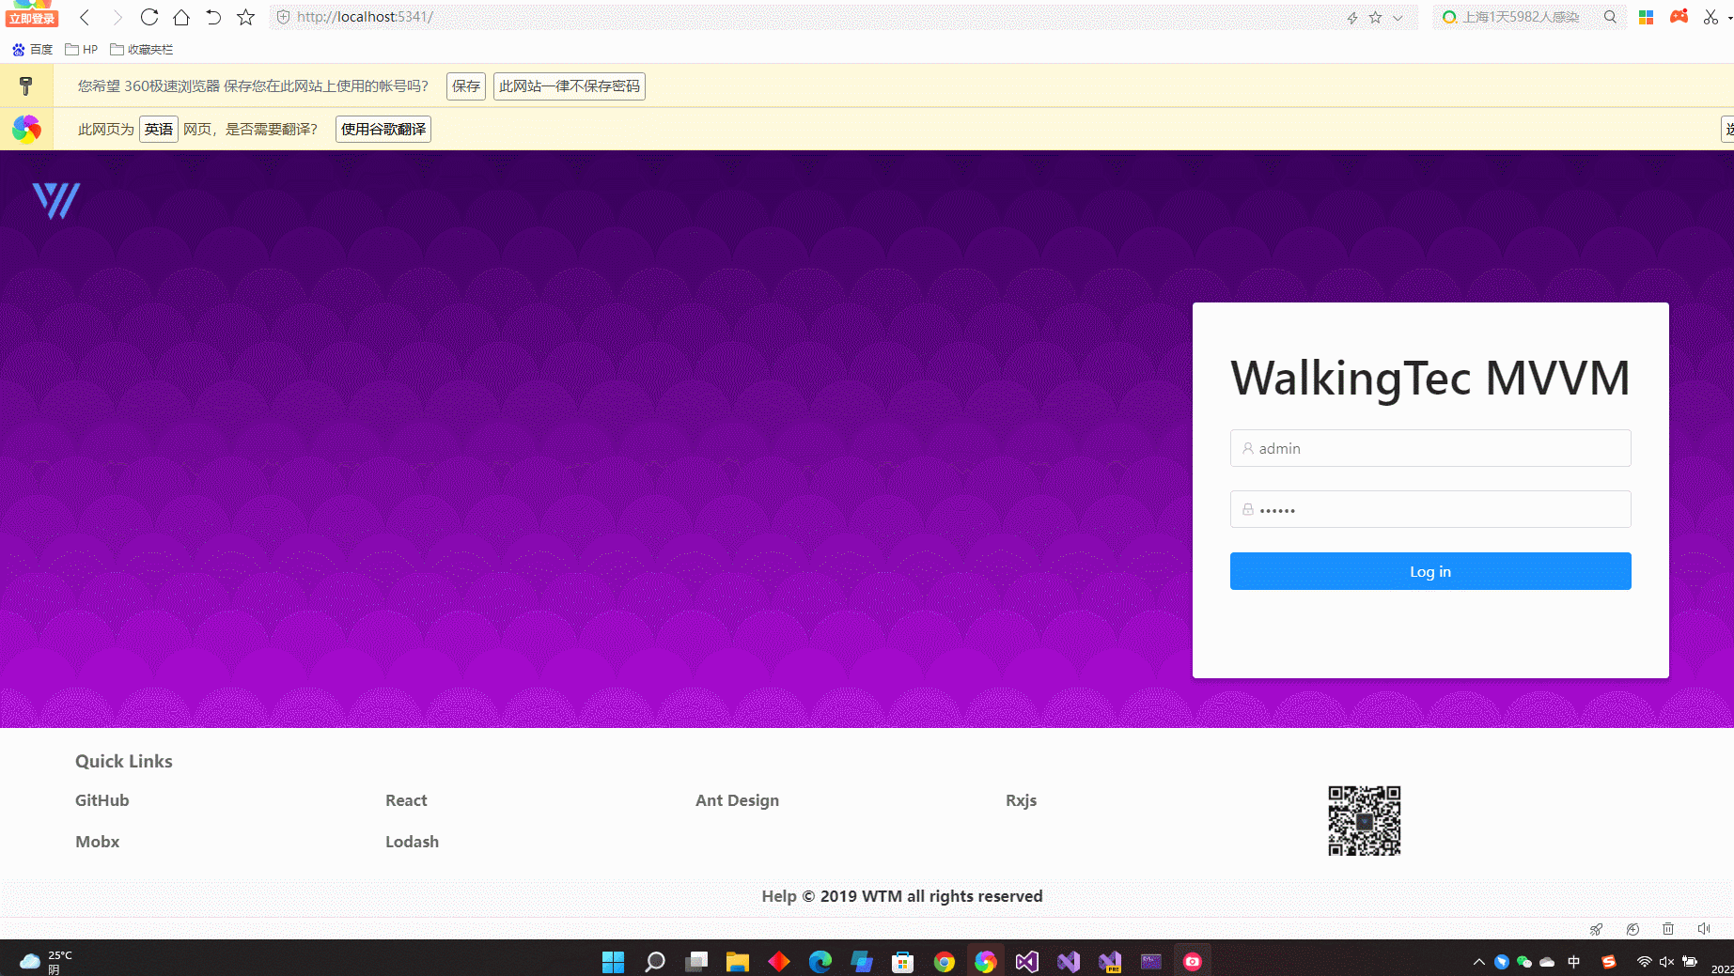The image size is (1734, 976).
Task: Bookmark the page using the address bar star
Action: tap(1376, 17)
